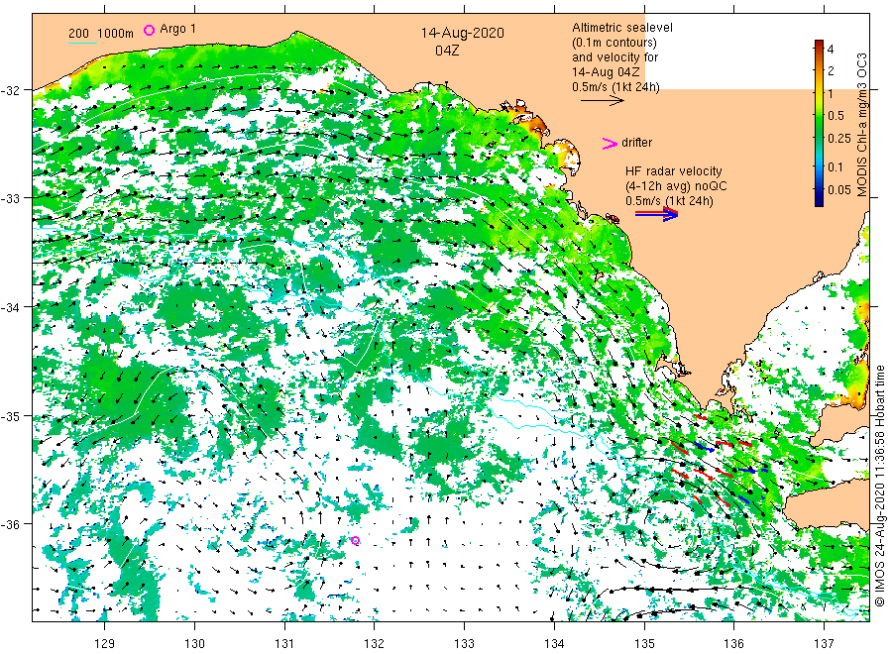The image size is (892, 654).
Task: Click the longitude axis label '129'
Action: coord(105,644)
